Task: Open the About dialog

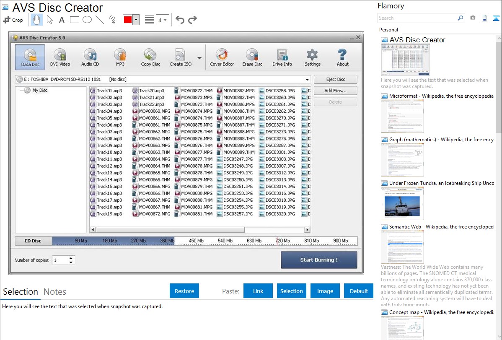Action: pos(342,57)
